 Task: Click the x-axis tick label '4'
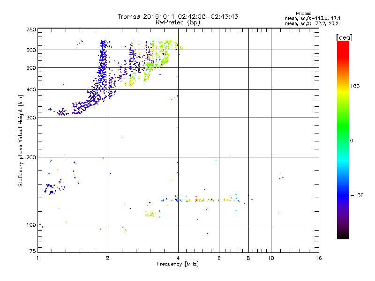pyautogui.click(x=178, y=258)
